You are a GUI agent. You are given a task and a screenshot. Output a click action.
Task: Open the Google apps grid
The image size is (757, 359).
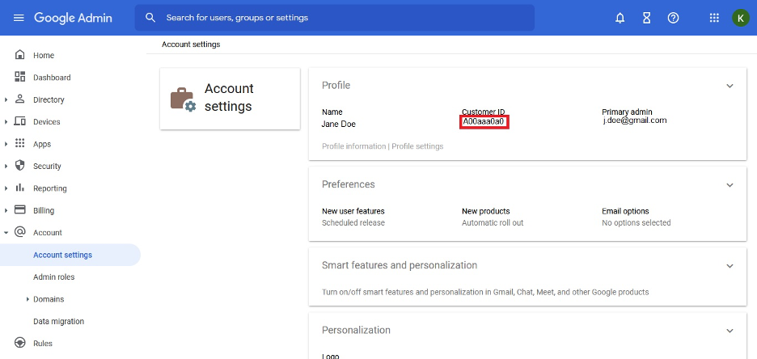(x=714, y=18)
